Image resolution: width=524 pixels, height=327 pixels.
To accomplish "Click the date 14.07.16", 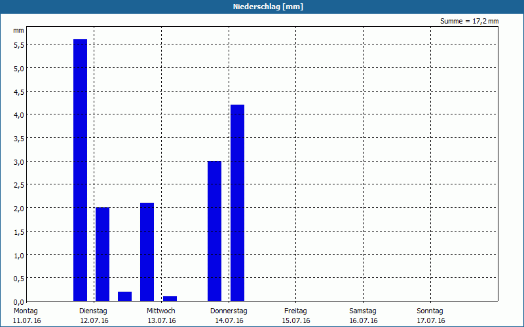I will 229,321.
